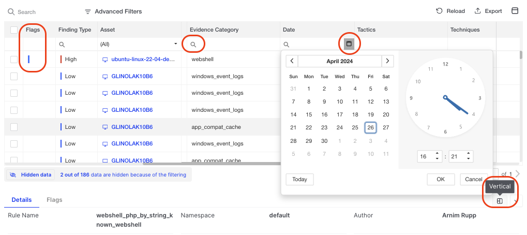Click the Export icon button
This screenshot has height=235, width=527.
pyautogui.click(x=478, y=11)
